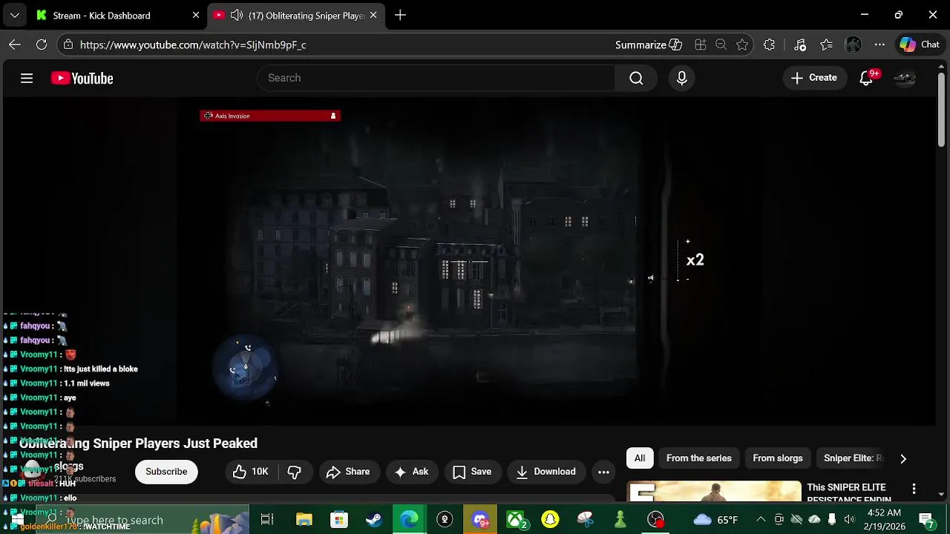Download the video
Image resolution: width=950 pixels, height=534 pixels.
click(546, 472)
